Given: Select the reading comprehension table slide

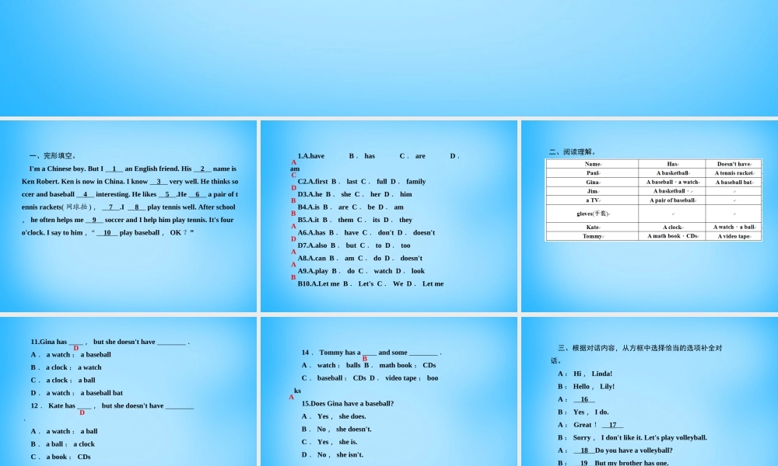Looking at the screenshot, I should click(x=650, y=216).
